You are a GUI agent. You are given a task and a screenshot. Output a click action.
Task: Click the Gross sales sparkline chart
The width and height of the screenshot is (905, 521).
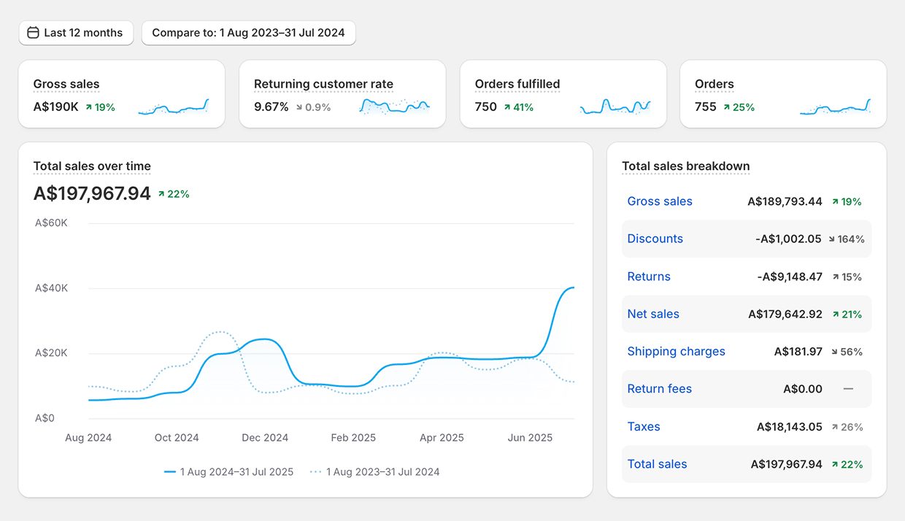click(x=174, y=107)
